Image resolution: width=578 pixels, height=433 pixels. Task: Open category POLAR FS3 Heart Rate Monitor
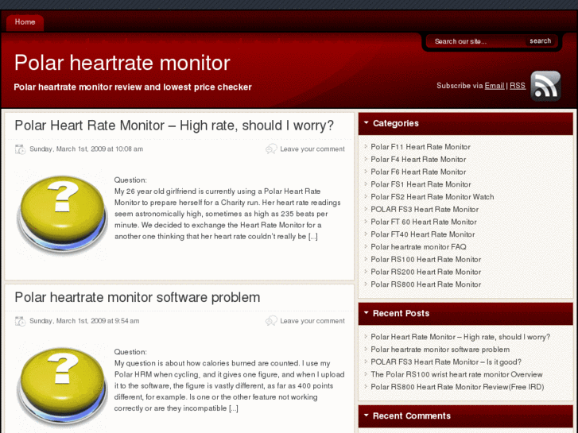(x=425, y=210)
